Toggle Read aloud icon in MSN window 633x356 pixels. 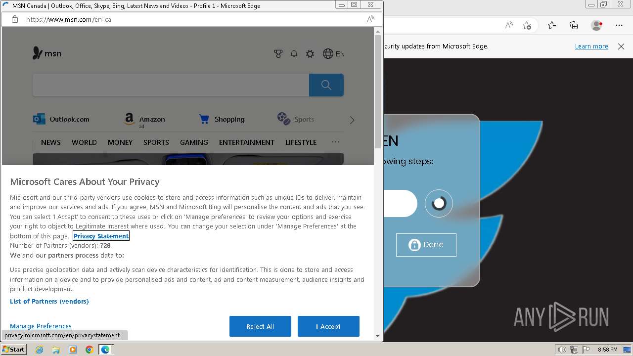[370, 19]
